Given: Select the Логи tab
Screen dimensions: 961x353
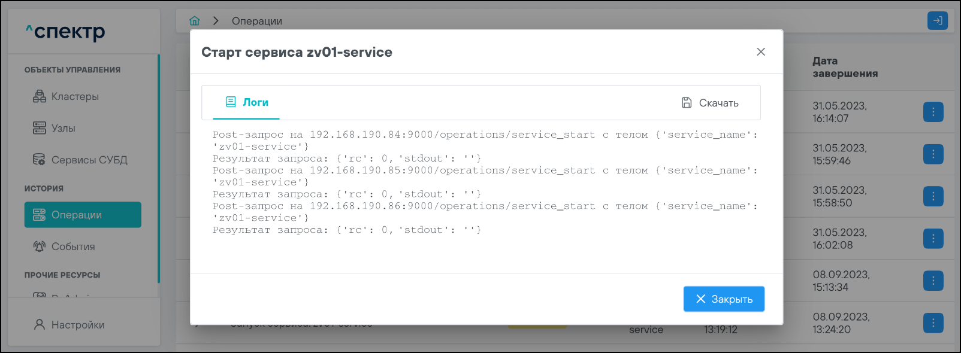Looking at the screenshot, I should [246, 102].
